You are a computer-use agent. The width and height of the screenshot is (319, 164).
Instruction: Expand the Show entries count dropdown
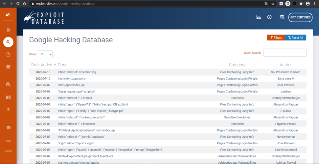(x=45, y=54)
